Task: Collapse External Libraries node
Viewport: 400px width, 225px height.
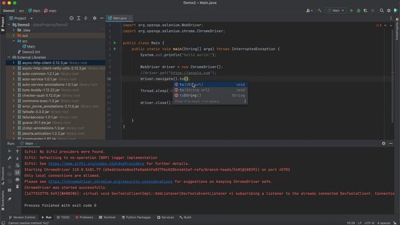Action: (x=9, y=57)
